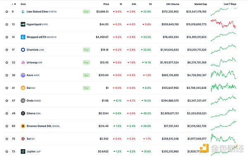Click the Sei red logo icon
Image resolution: width=248 pixels, height=157 pixels.
click(x=23, y=139)
